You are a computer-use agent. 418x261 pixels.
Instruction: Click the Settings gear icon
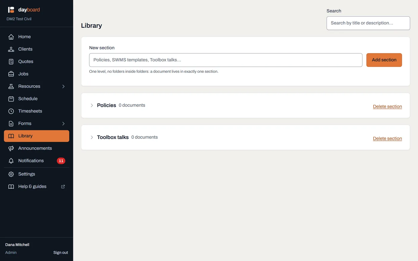point(11,174)
